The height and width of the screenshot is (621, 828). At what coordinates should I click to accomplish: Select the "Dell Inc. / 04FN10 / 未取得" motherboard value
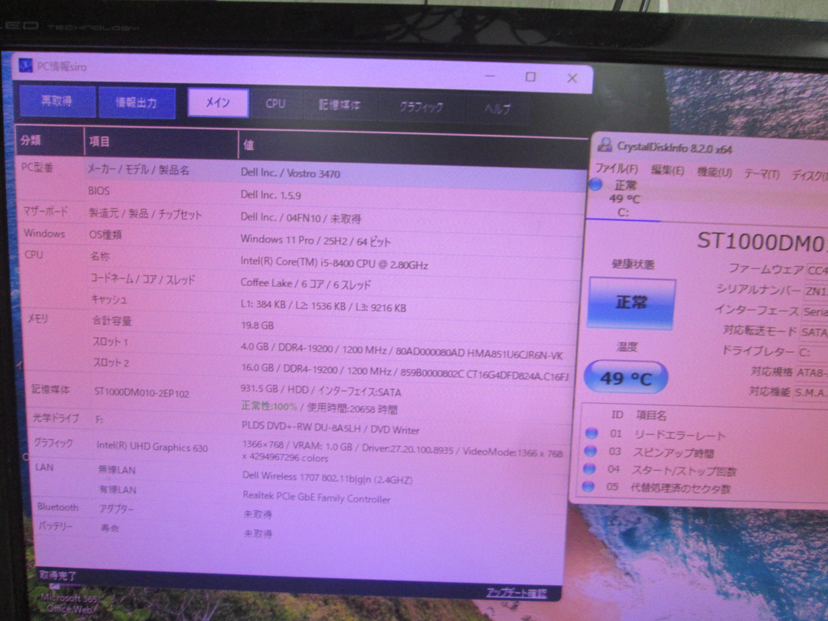click(x=301, y=217)
